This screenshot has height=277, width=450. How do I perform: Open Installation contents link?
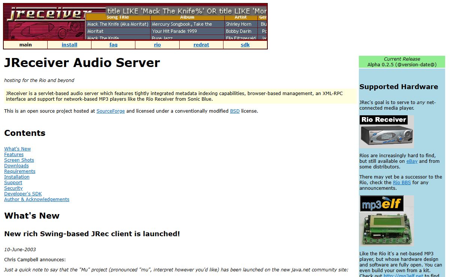(17, 177)
